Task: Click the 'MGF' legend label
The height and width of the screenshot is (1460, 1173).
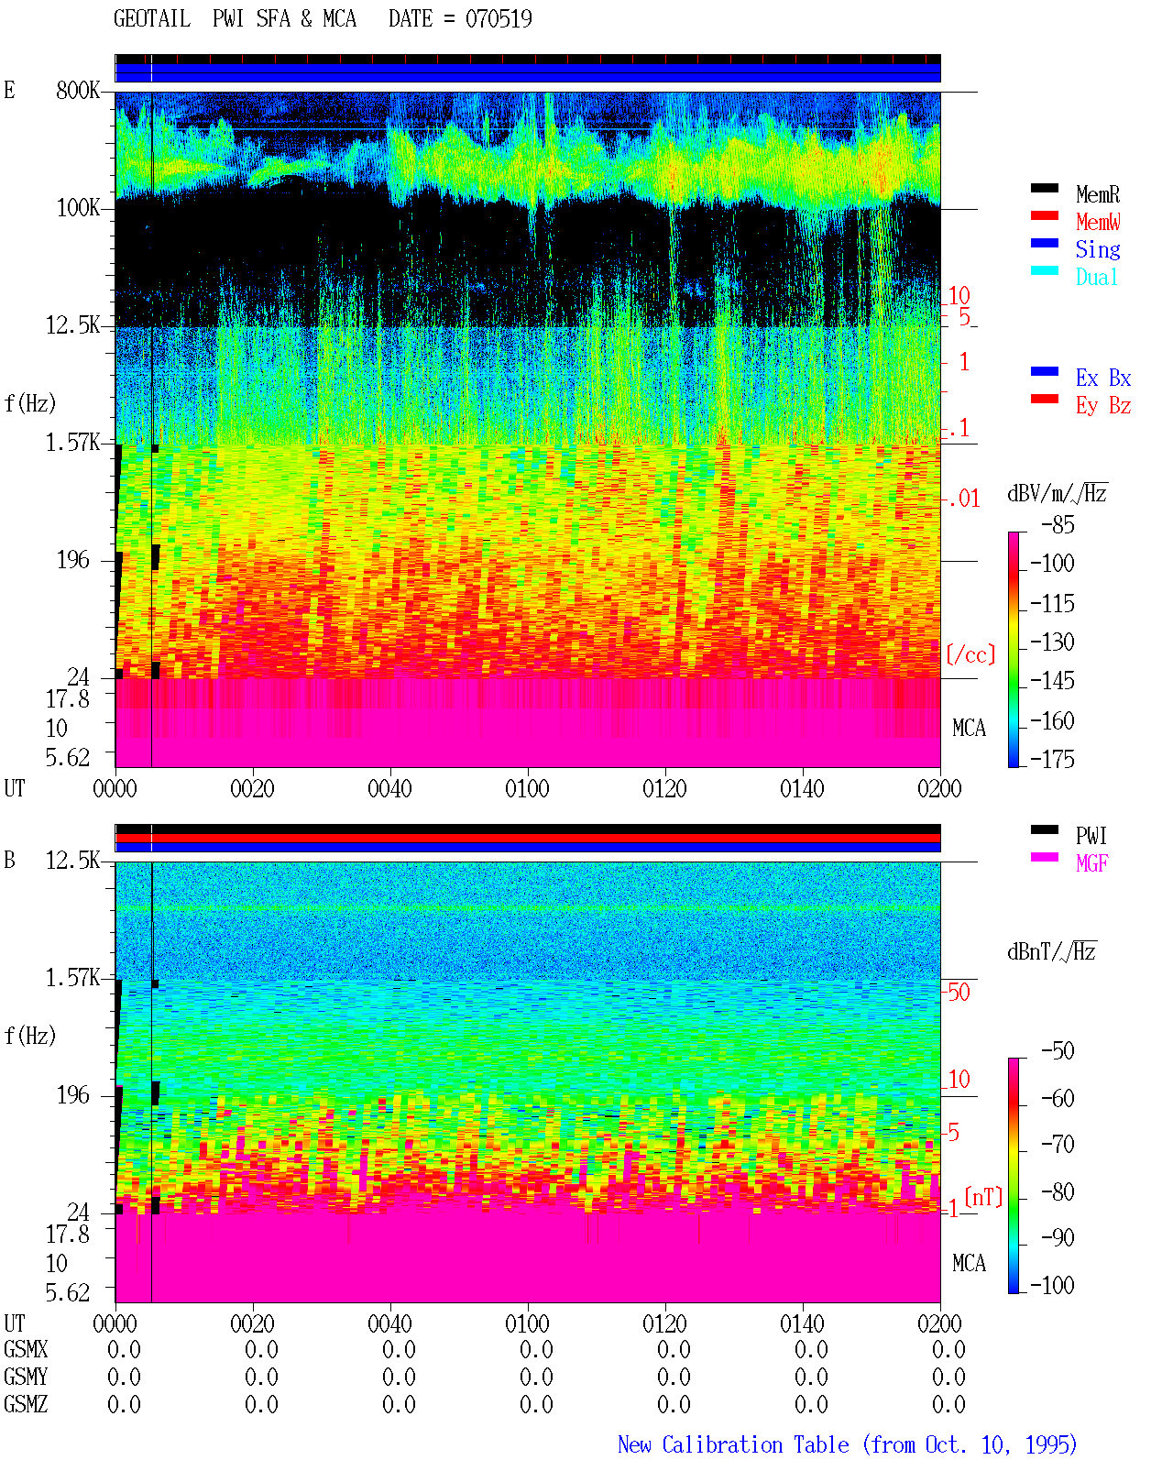Action: point(1092,863)
